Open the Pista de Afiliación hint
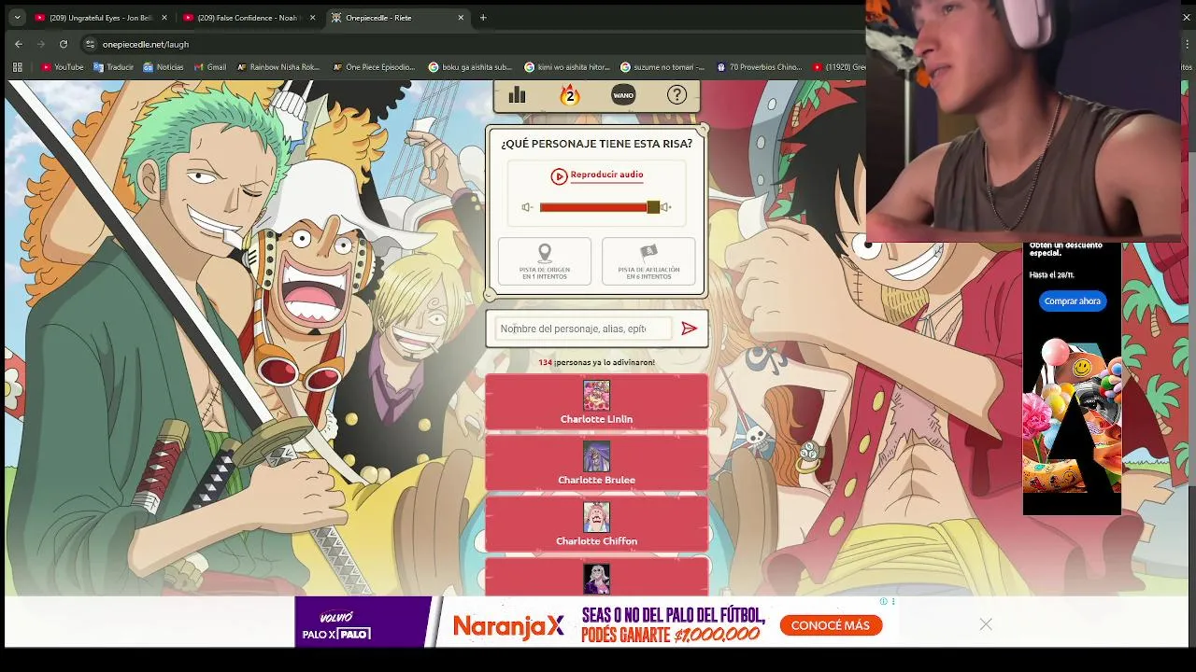1196x672 pixels. [x=648, y=261]
